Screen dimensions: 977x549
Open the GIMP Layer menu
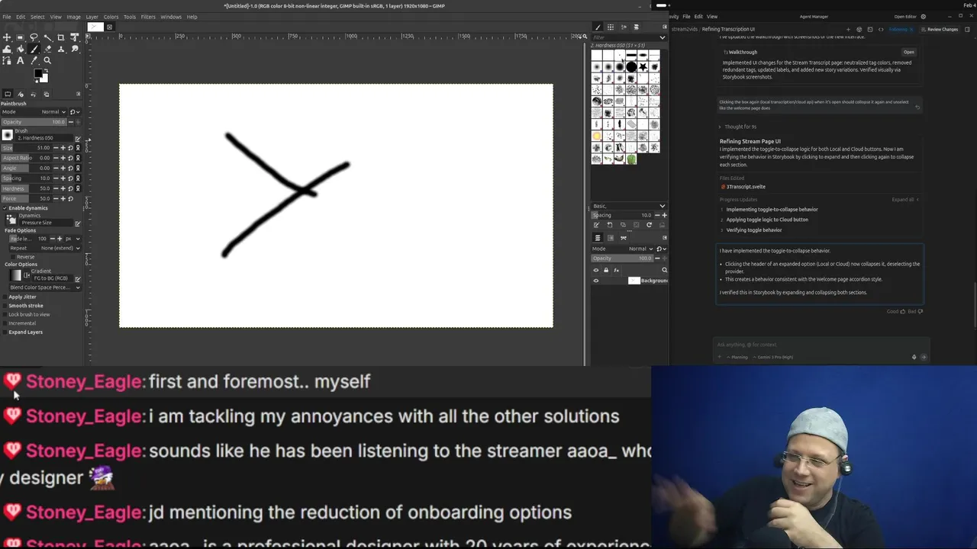(92, 17)
